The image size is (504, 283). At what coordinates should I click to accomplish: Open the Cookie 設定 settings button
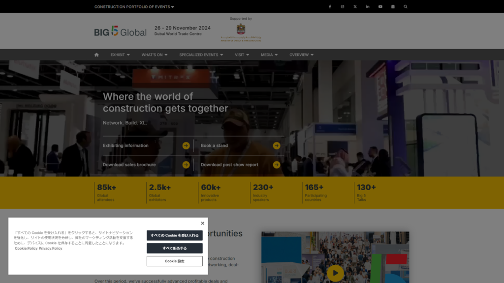coord(175,261)
